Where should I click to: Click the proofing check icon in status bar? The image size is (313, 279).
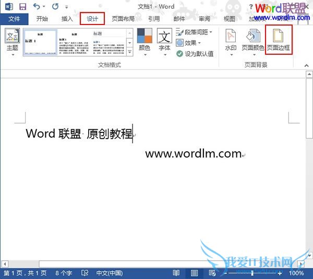[85, 273]
